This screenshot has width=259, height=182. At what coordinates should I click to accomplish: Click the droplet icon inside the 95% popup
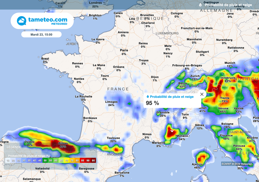pyautogui.click(x=148, y=96)
